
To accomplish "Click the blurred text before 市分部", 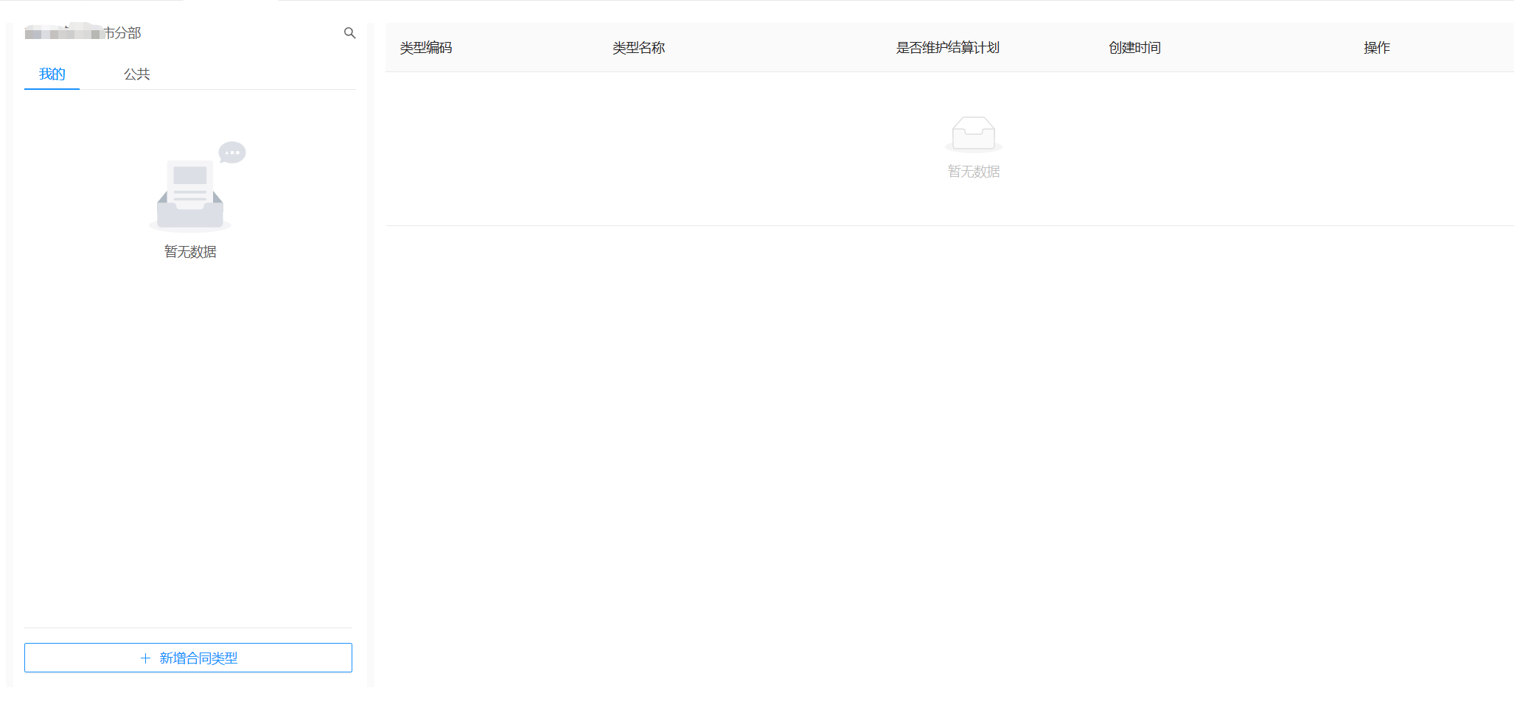I will [x=63, y=33].
